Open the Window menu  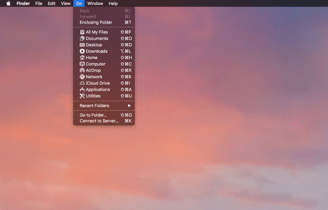click(x=95, y=4)
